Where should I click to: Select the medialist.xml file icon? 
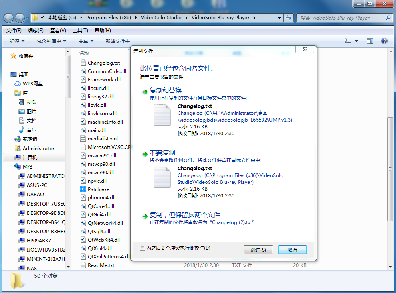(x=83, y=138)
